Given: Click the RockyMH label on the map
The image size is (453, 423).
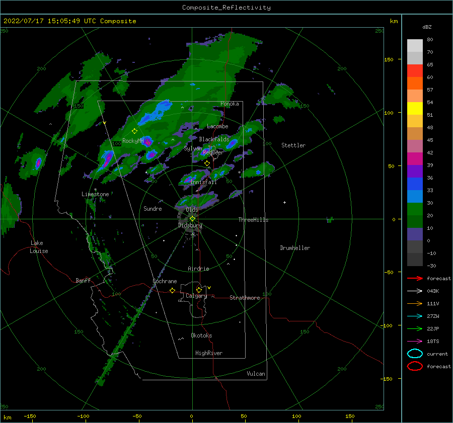Looking at the screenshot, I should [x=133, y=141].
